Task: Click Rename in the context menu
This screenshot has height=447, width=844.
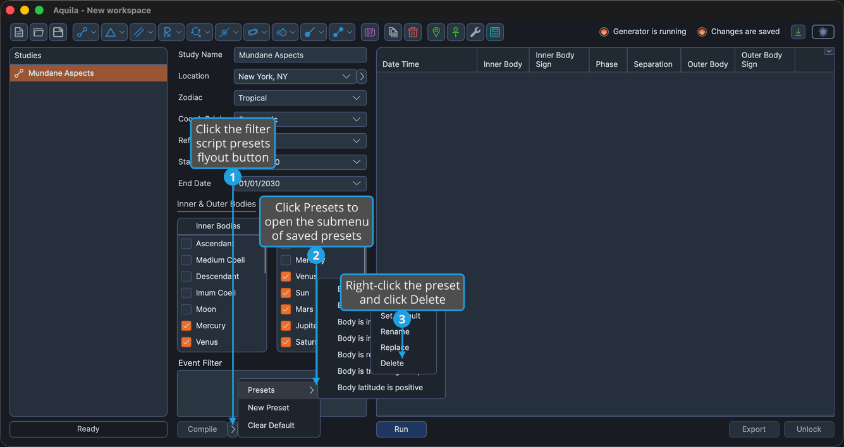Action: click(395, 331)
